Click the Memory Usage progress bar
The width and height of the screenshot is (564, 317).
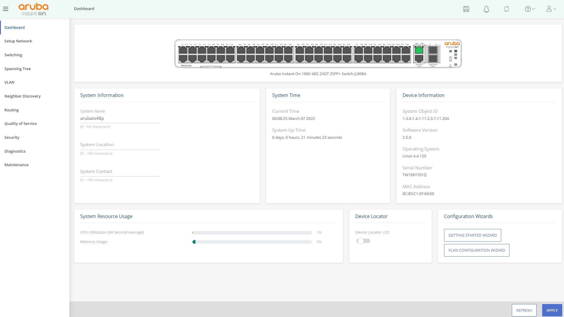tap(252, 242)
